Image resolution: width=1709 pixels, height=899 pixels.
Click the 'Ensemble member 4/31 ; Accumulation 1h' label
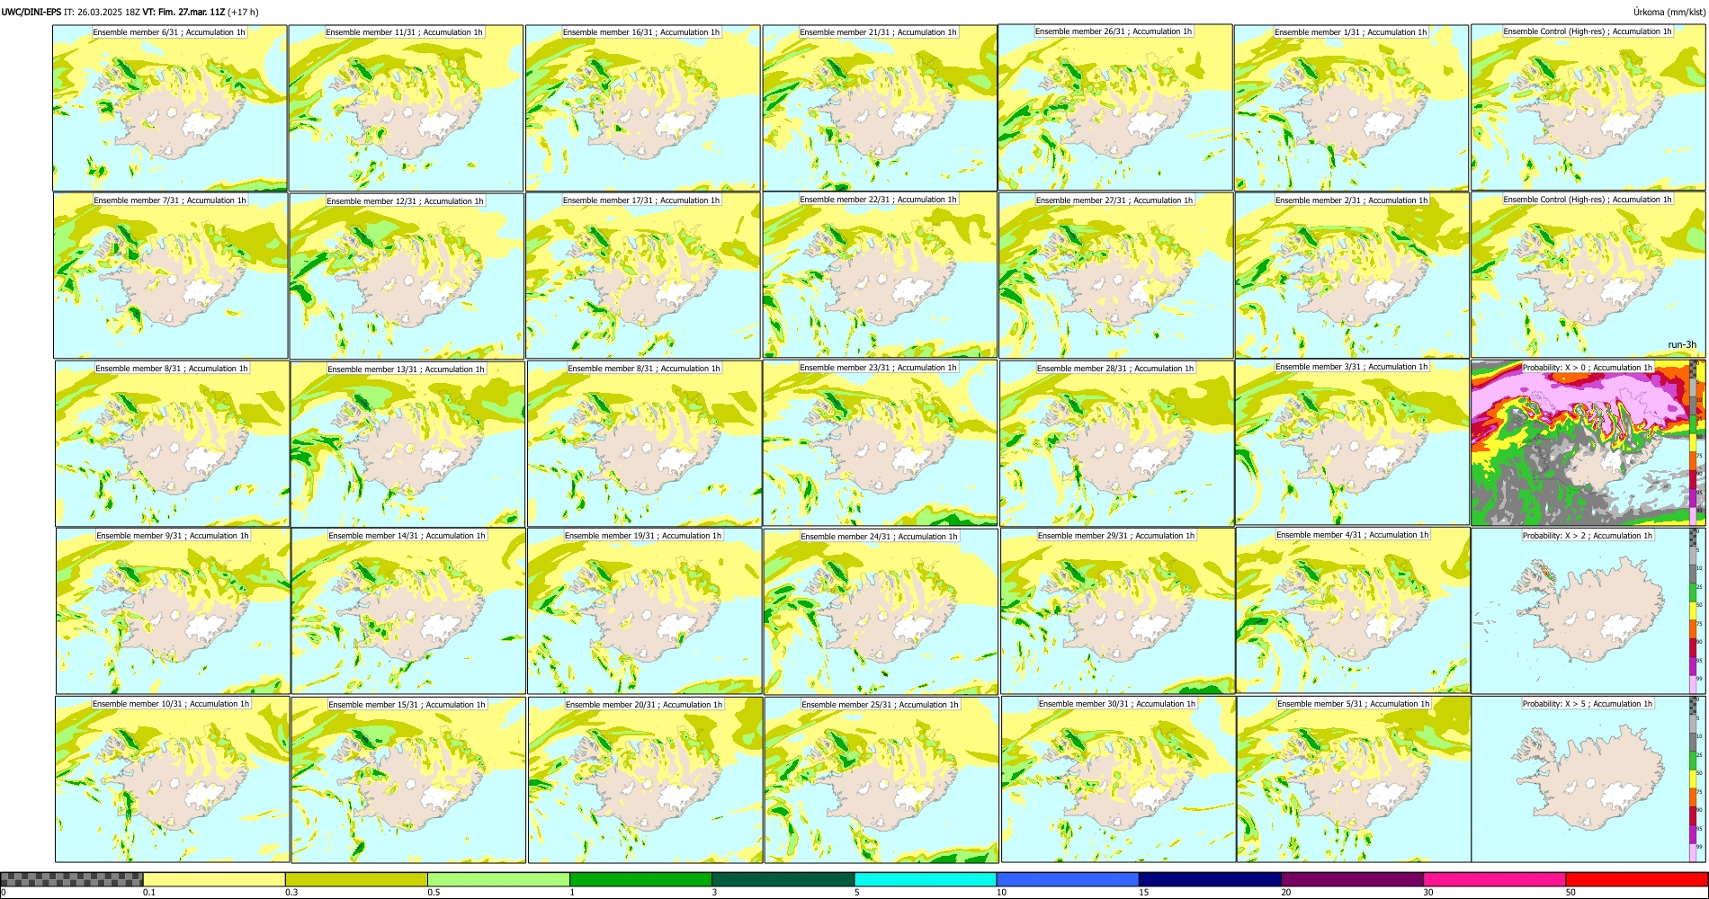click(x=1353, y=535)
